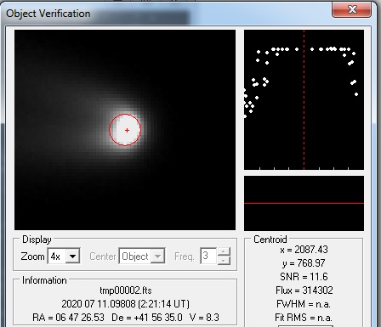The width and height of the screenshot is (381, 327).
Task: Click the Freq. number field
Action: 208,256
